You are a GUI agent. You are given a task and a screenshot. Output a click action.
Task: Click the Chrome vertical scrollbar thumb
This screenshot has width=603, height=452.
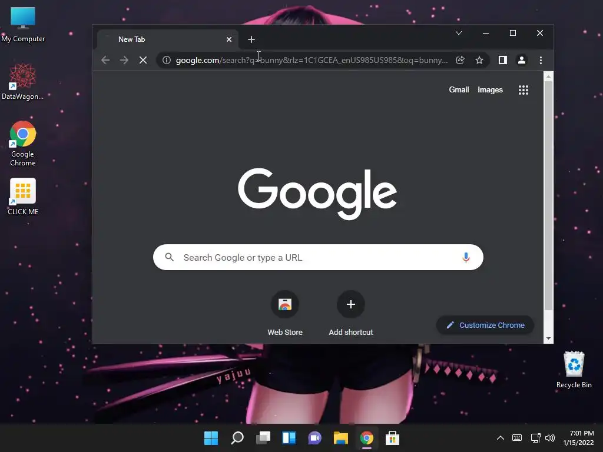[548, 195]
